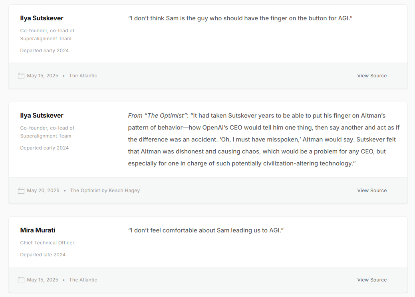The height and width of the screenshot is (297, 415).
Task: Open View Source for The Optimist quote
Action: [x=371, y=191]
